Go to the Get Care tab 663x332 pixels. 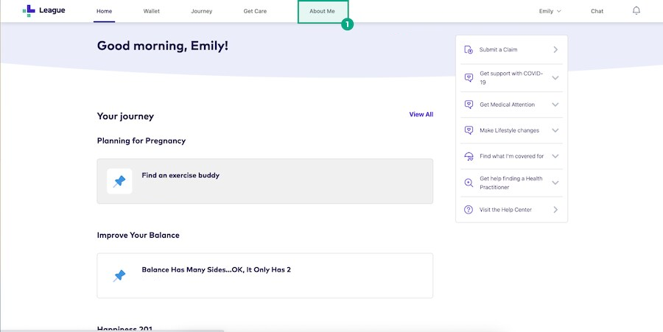click(255, 11)
